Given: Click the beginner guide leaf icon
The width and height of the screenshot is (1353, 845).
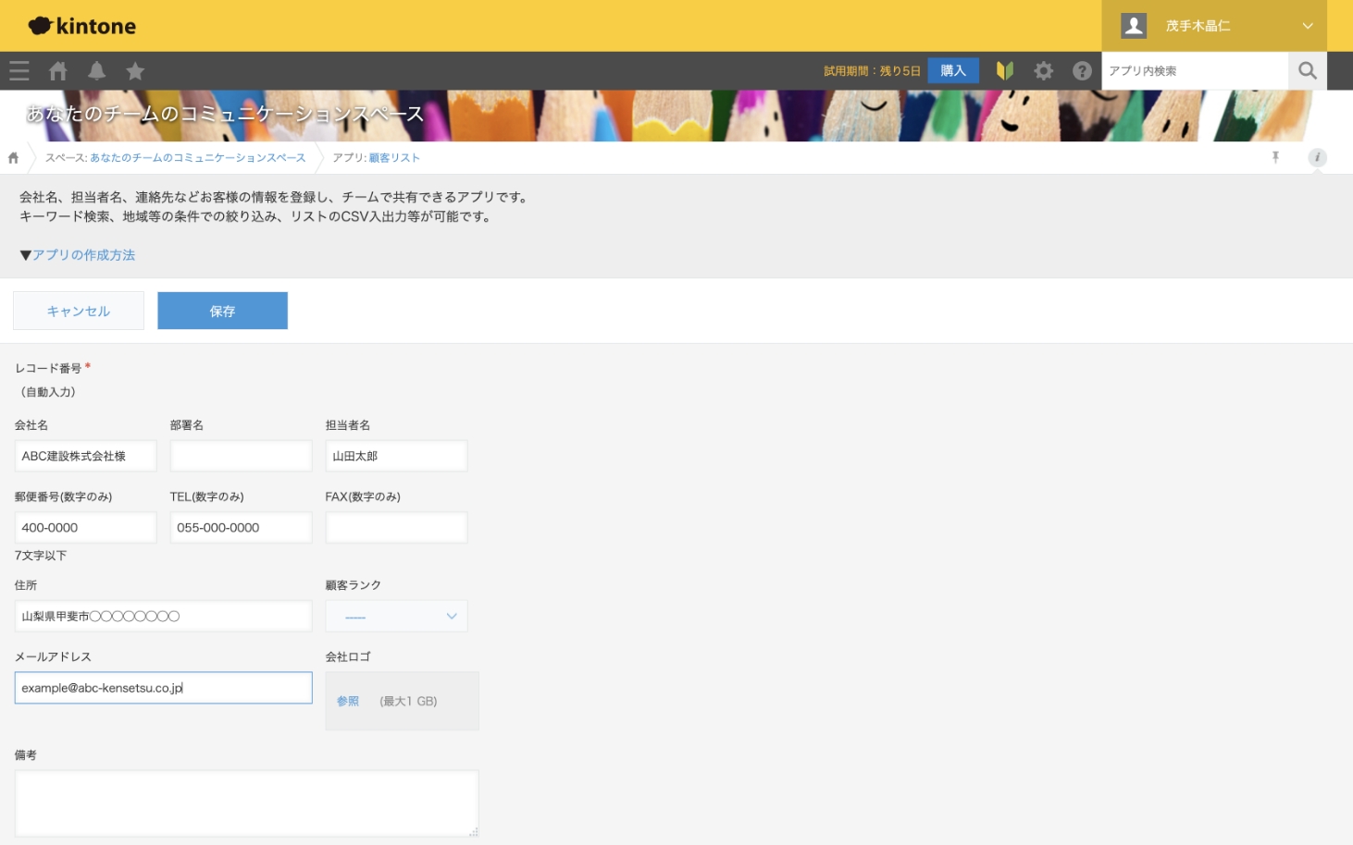Looking at the screenshot, I should 1004,71.
